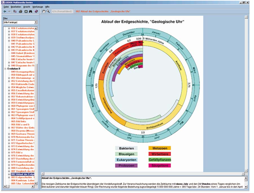
Task: Open the Werkzeuge menu
Action: [x=37, y=6]
